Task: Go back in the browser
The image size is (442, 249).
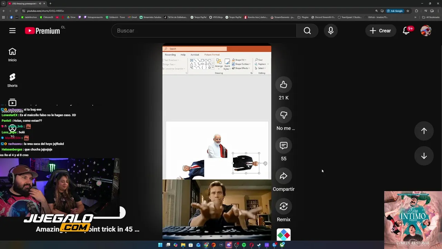Action: tap(4, 11)
